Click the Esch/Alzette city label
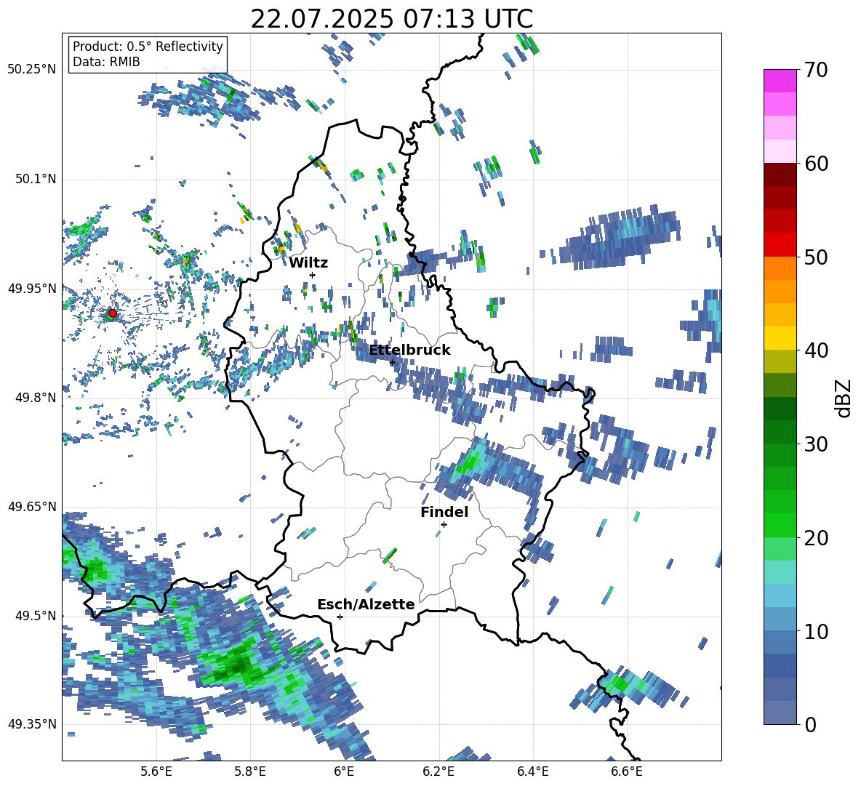Image resolution: width=861 pixels, height=786 pixels. click(366, 604)
